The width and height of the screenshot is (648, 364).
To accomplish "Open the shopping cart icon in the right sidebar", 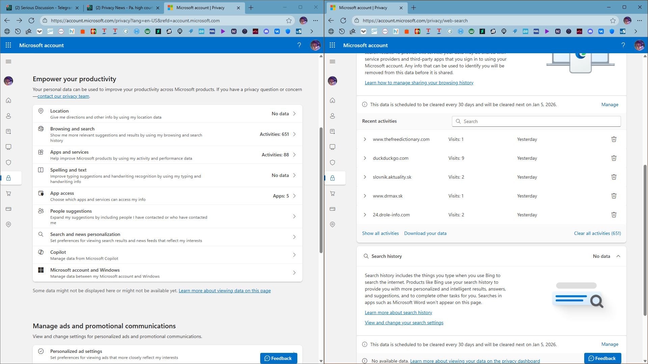I will click(x=332, y=193).
